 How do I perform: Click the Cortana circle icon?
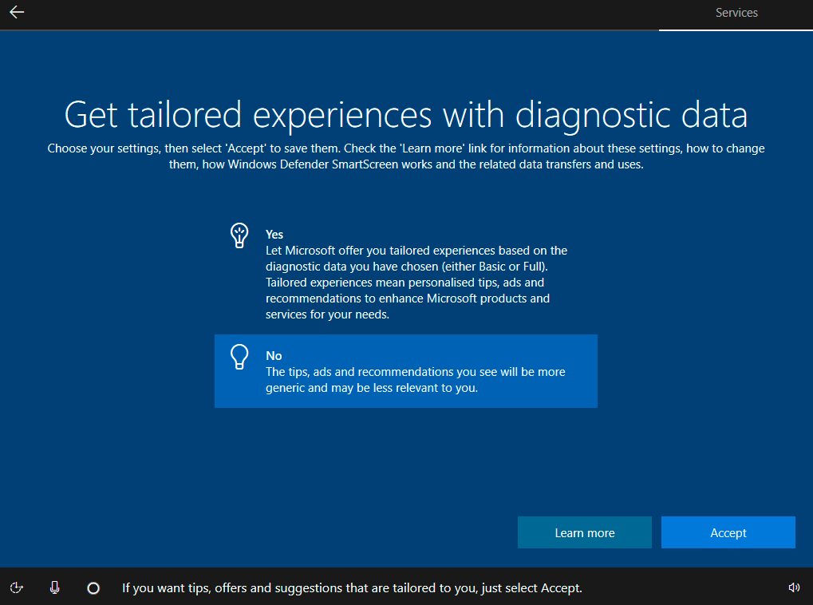pos(93,588)
